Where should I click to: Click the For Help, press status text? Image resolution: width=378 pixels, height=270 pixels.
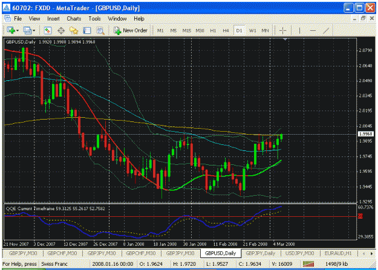[x=19, y=264]
